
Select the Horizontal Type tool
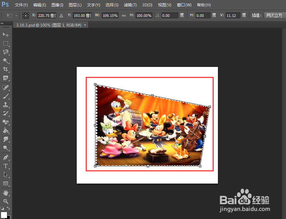(6, 166)
